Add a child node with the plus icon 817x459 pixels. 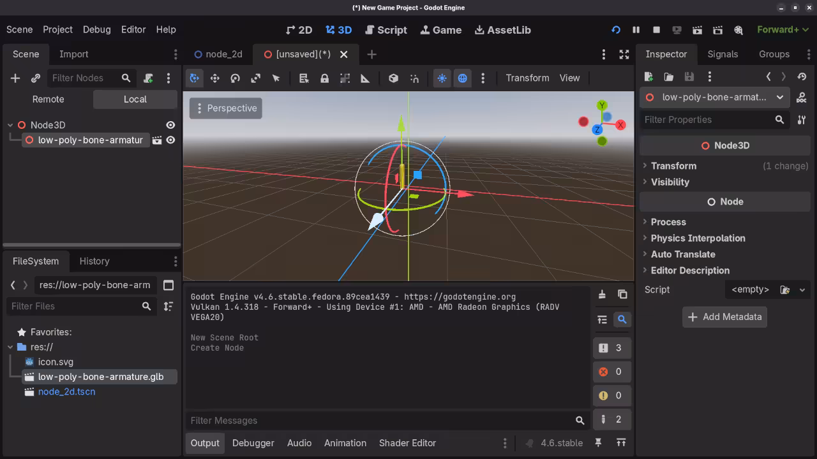point(14,78)
